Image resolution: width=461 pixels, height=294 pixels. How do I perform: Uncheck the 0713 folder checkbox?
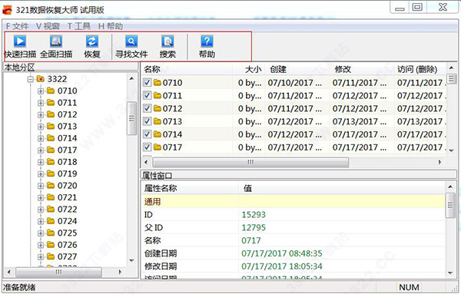coord(147,121)
